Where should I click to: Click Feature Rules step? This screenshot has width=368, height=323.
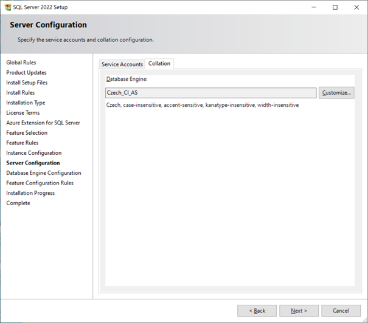pos(23,143)
